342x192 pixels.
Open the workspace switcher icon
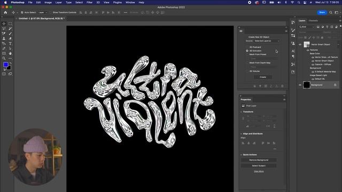tap(337, 12)
